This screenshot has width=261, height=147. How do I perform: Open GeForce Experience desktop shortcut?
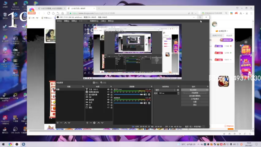coord(15,6)
